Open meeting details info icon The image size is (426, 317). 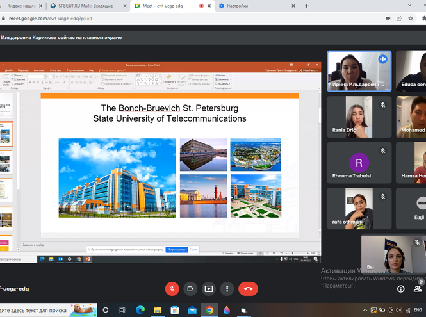coord(401,289)
